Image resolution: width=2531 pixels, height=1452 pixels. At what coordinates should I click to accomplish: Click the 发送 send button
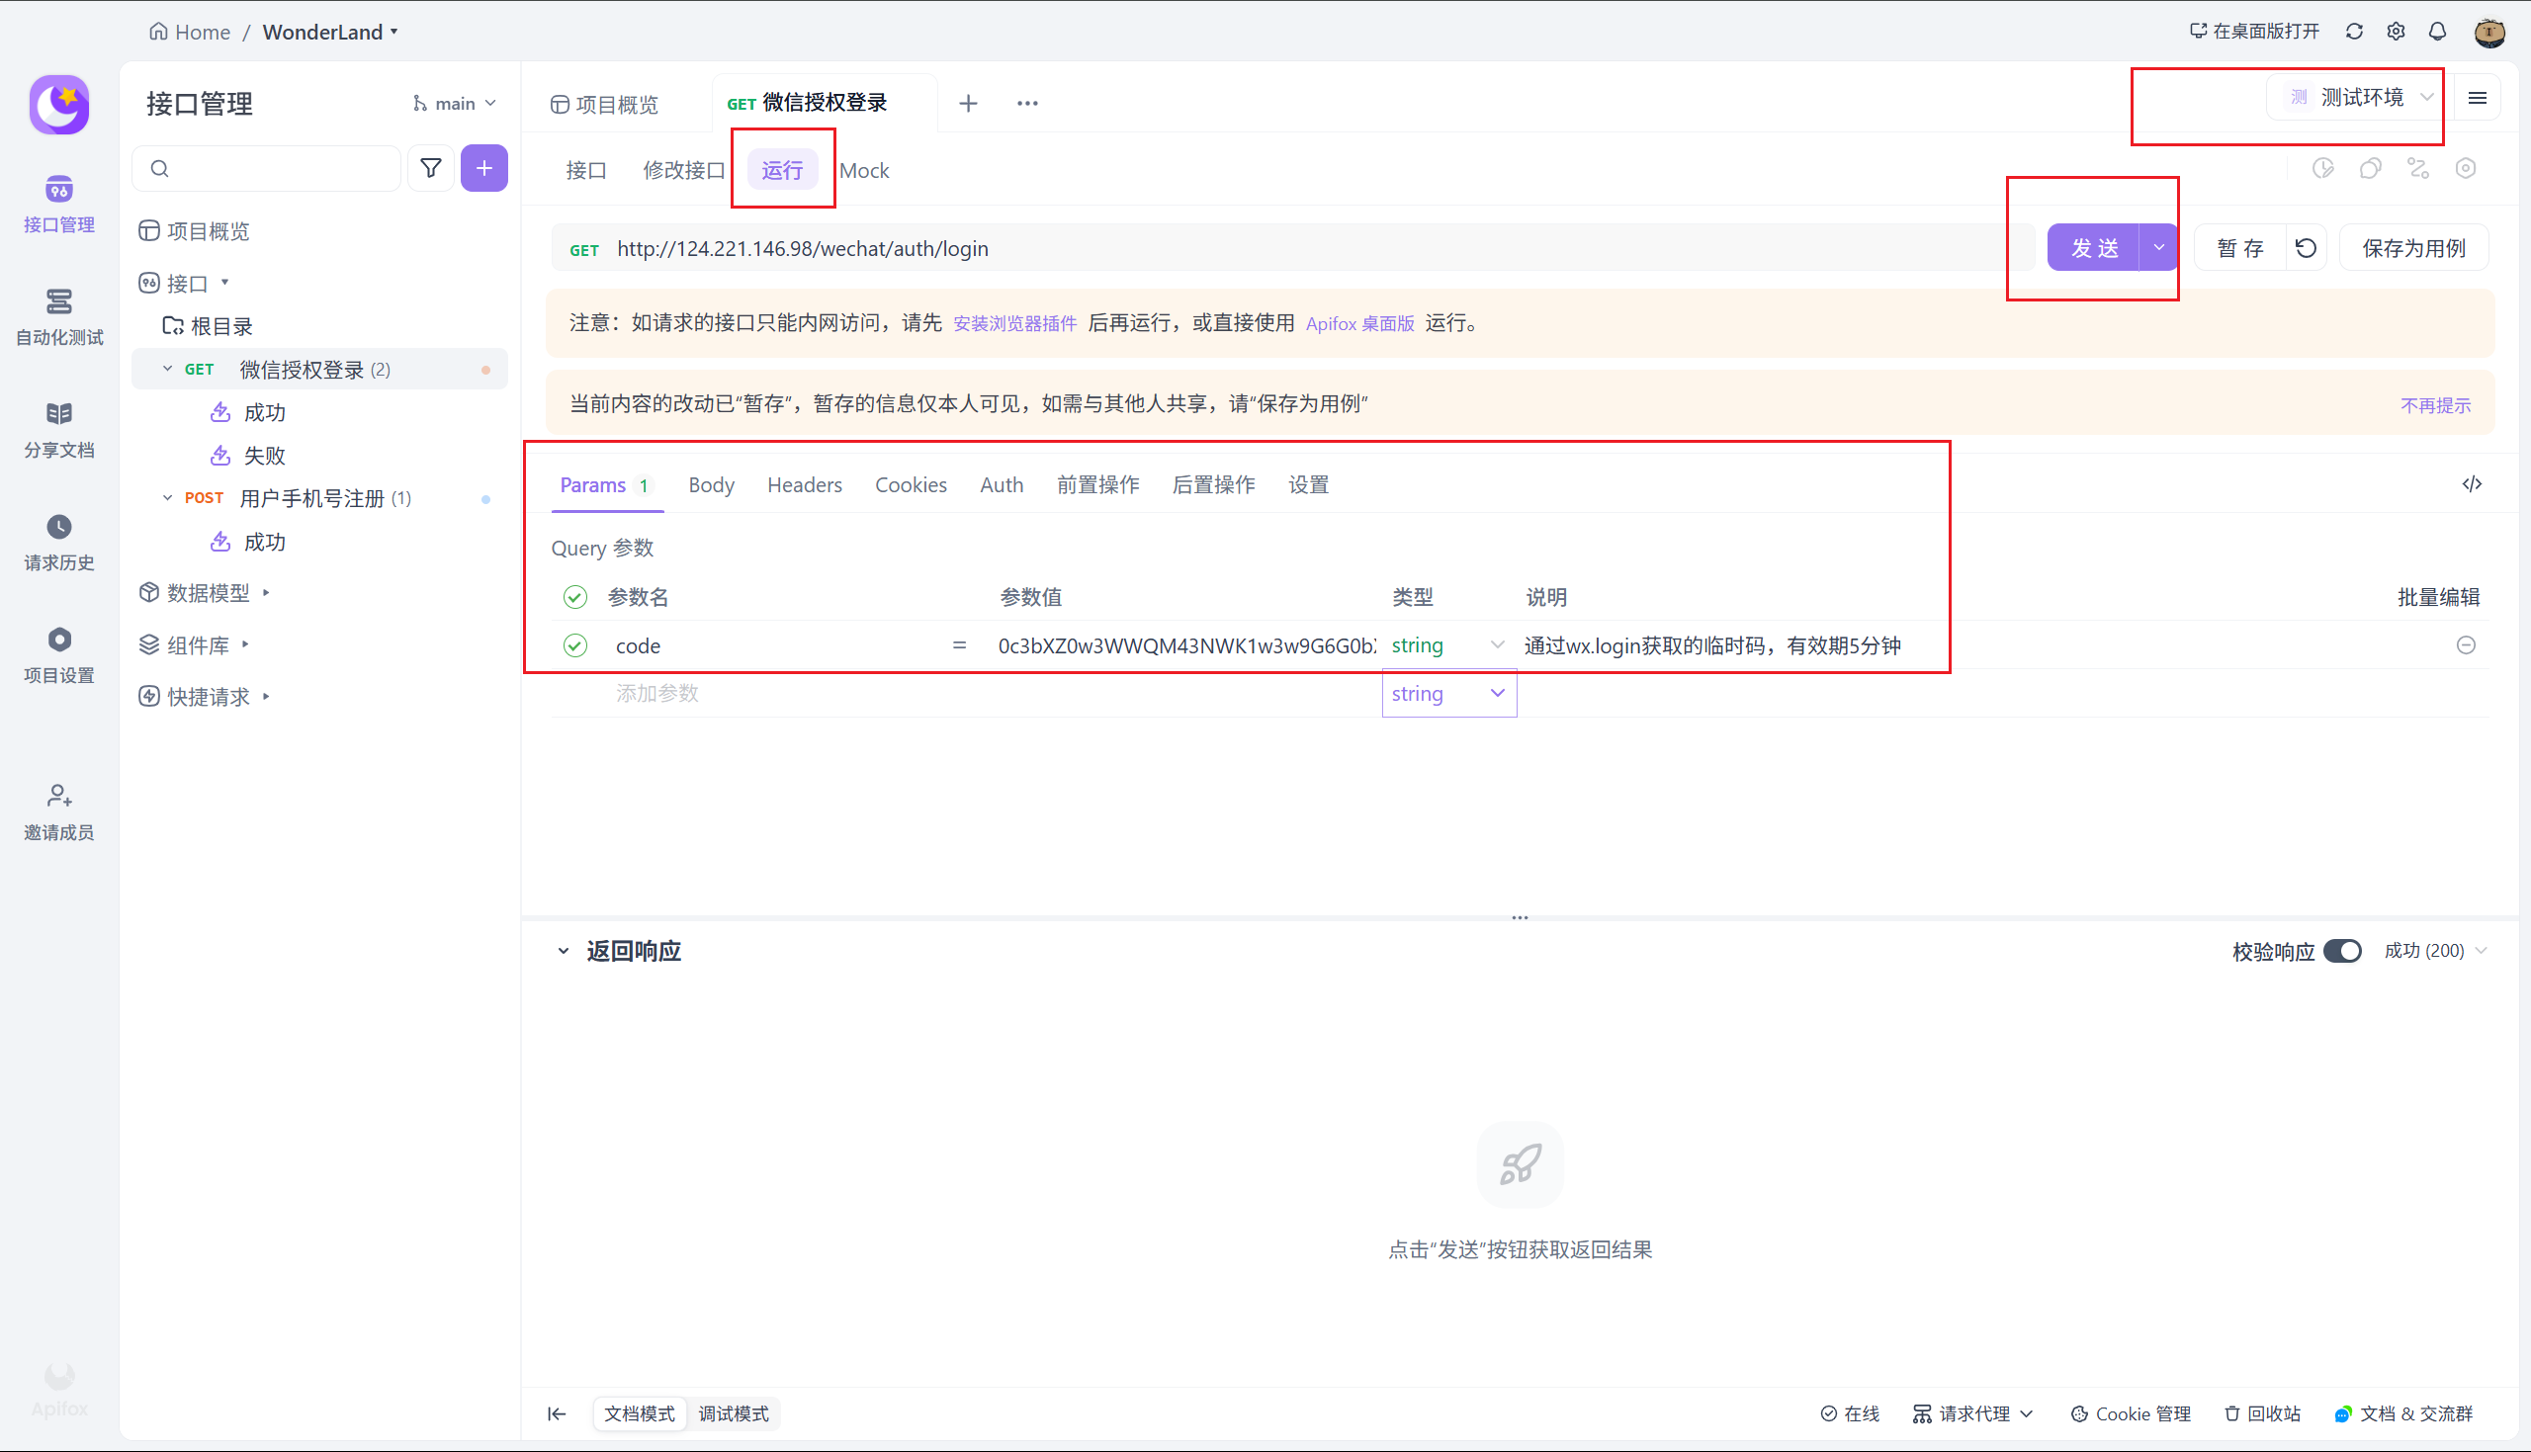click(2092, 248)
